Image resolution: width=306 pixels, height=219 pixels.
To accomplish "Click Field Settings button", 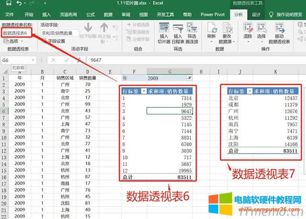I will [55, 42].
